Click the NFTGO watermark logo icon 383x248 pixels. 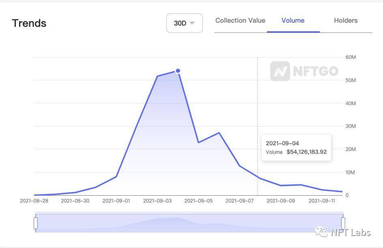(280, 71)
